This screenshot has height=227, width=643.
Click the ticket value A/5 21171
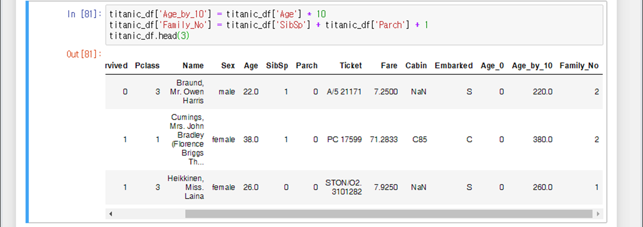tap(344, 91)
